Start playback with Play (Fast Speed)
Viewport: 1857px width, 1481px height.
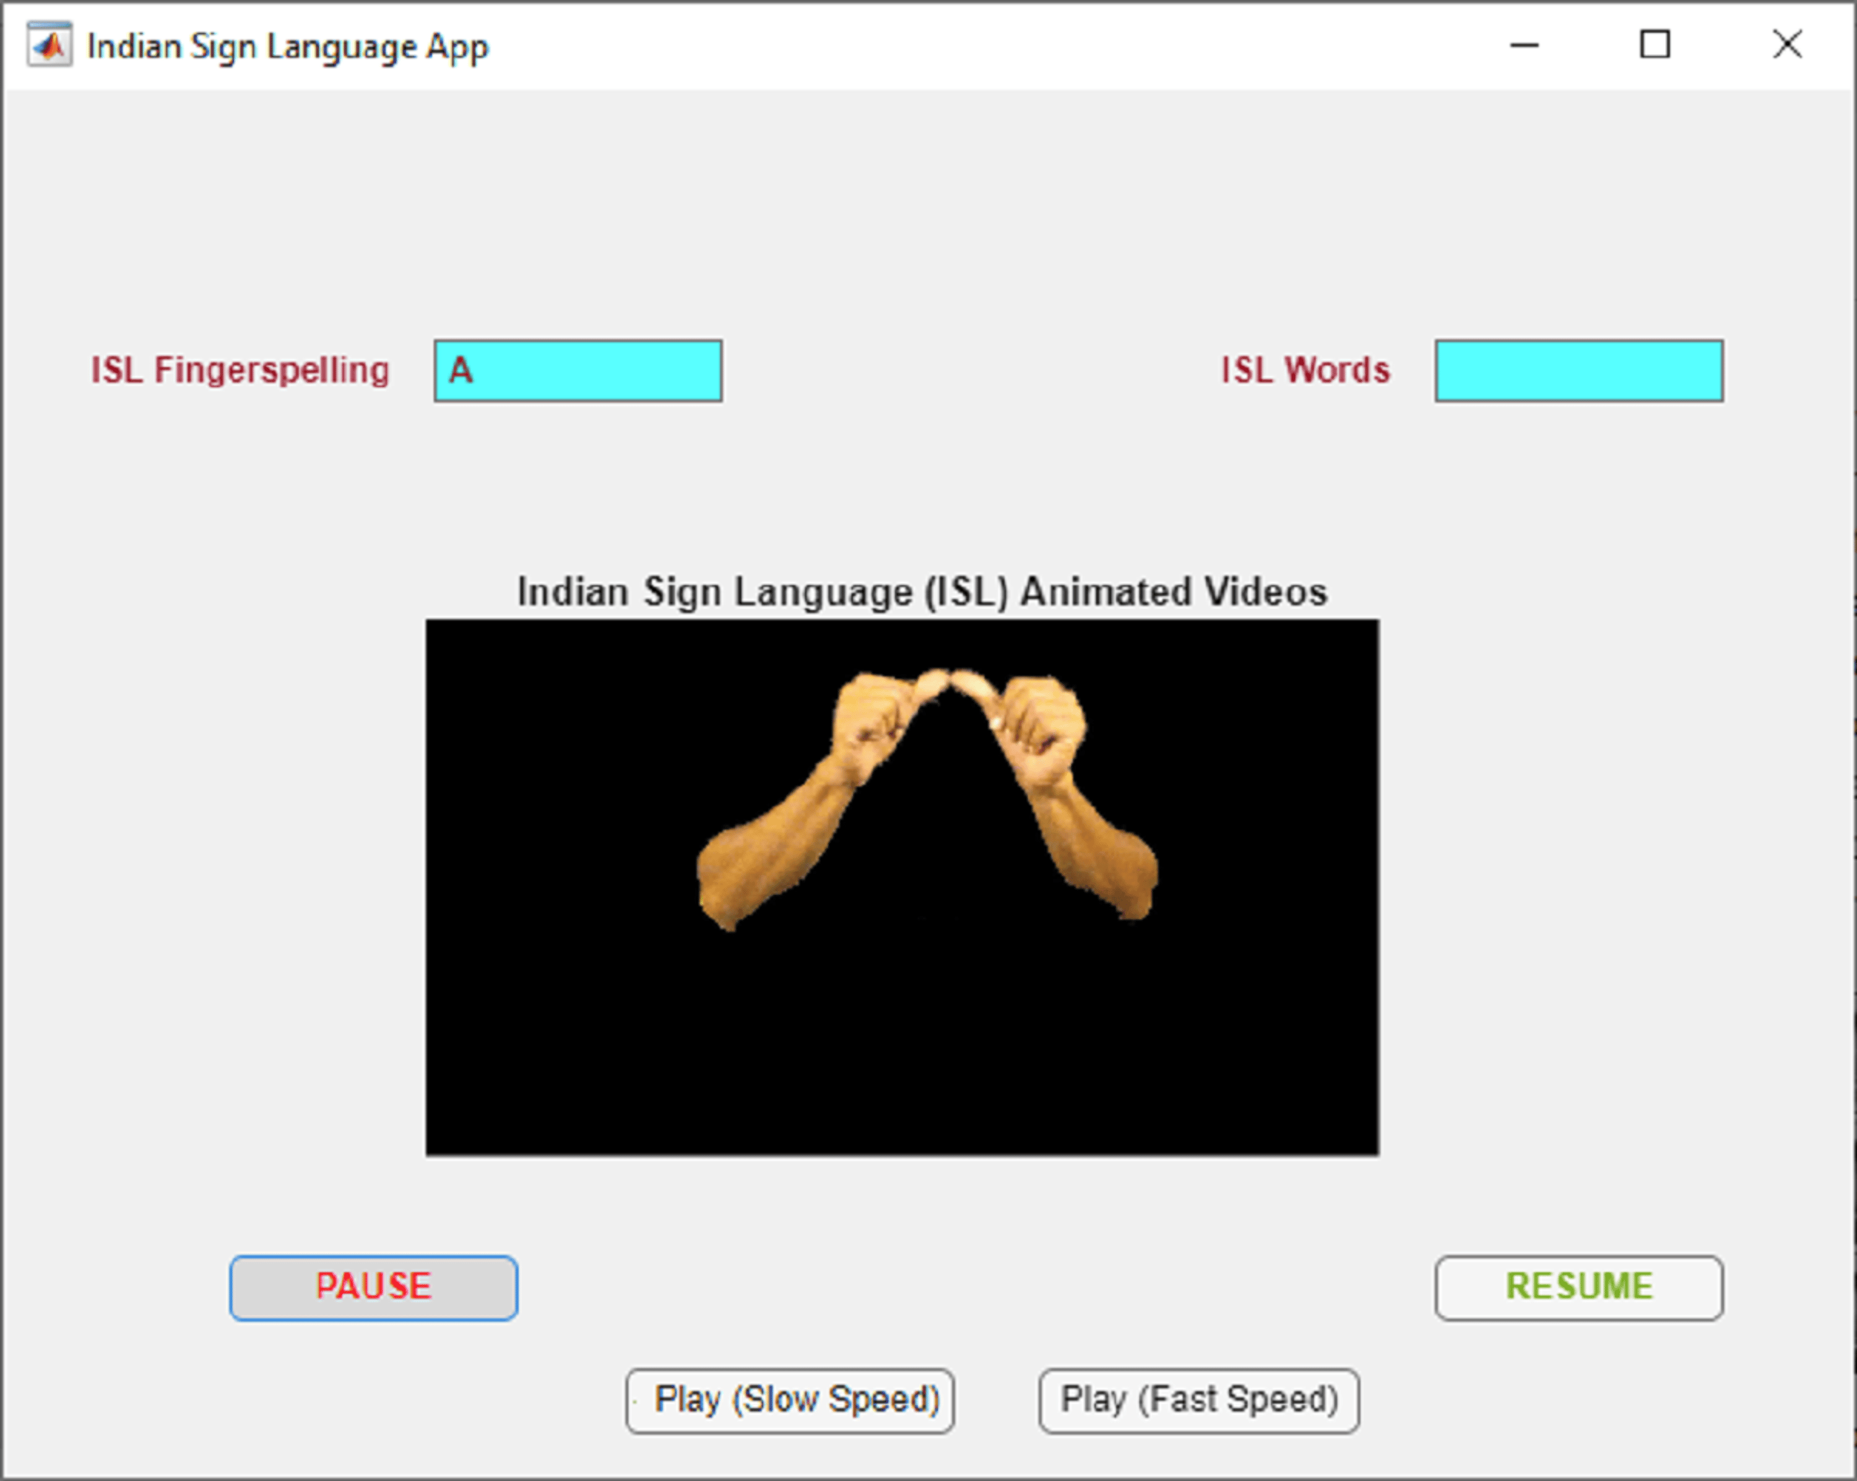click(x=1198, y=1401)
